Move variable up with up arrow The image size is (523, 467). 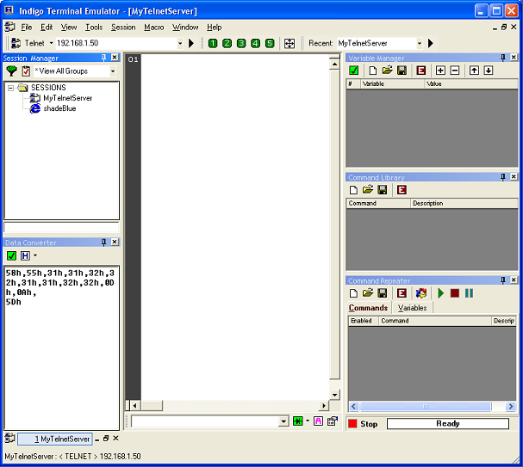[x=474, y=71]
